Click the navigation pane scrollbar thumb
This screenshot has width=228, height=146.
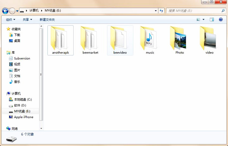[41, 75]
